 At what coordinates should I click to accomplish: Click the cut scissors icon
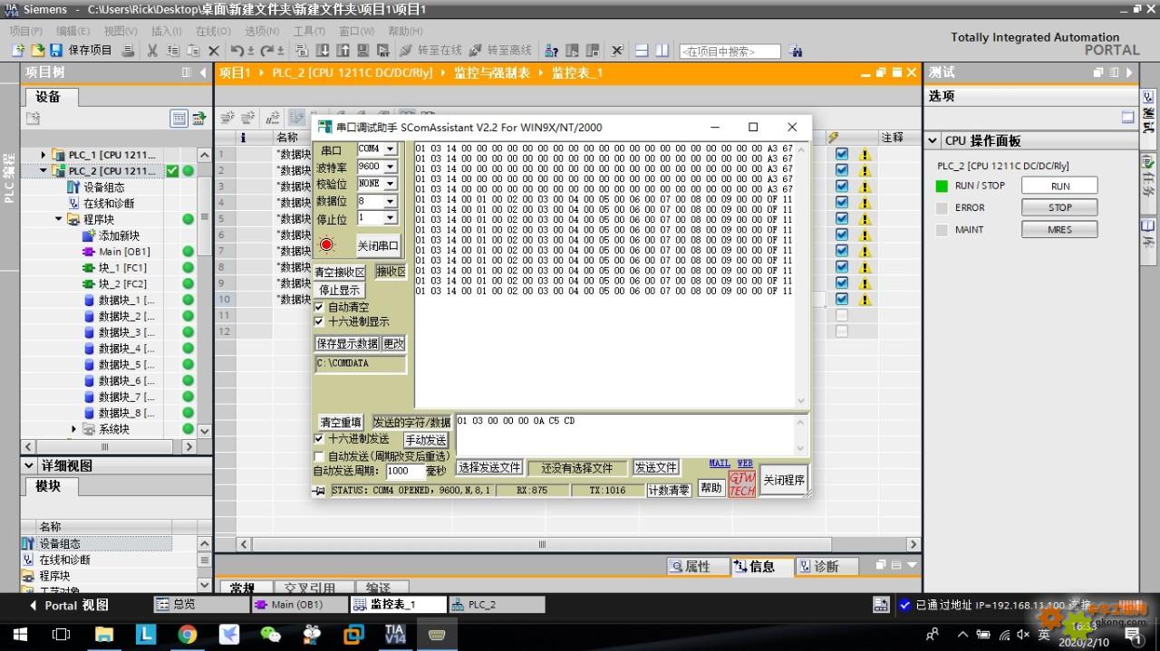pyautogui.click(x=152, y=51)
